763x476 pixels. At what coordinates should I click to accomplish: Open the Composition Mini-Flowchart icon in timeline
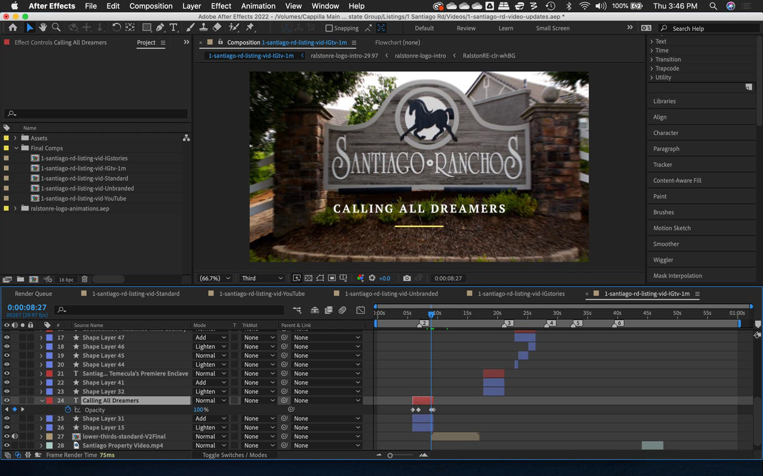click(x=297, y=310)
